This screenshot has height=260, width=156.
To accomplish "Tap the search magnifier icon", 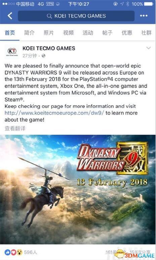I will click(x=49, y=16).
